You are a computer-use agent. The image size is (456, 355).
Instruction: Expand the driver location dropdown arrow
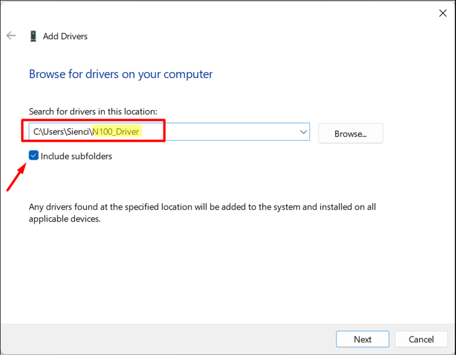[303, 132]
